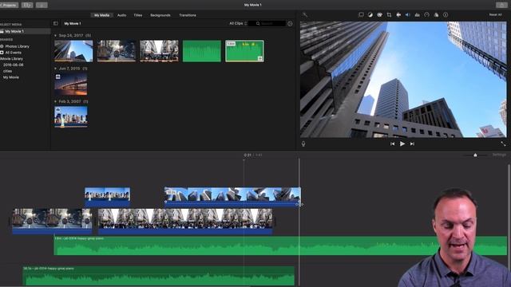Select skyline overlay clip in timeline
This screenshot has height=287, width=511.
click(107, 197)
